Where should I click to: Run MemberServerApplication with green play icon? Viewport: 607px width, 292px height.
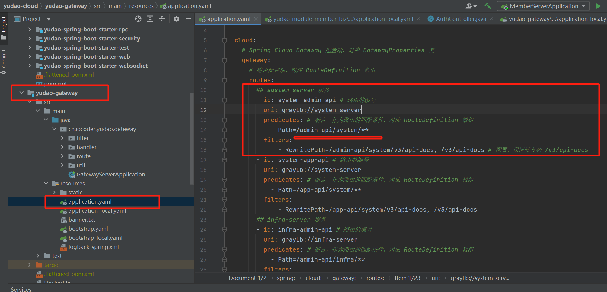pyautogui.click(x=598, y=6)
